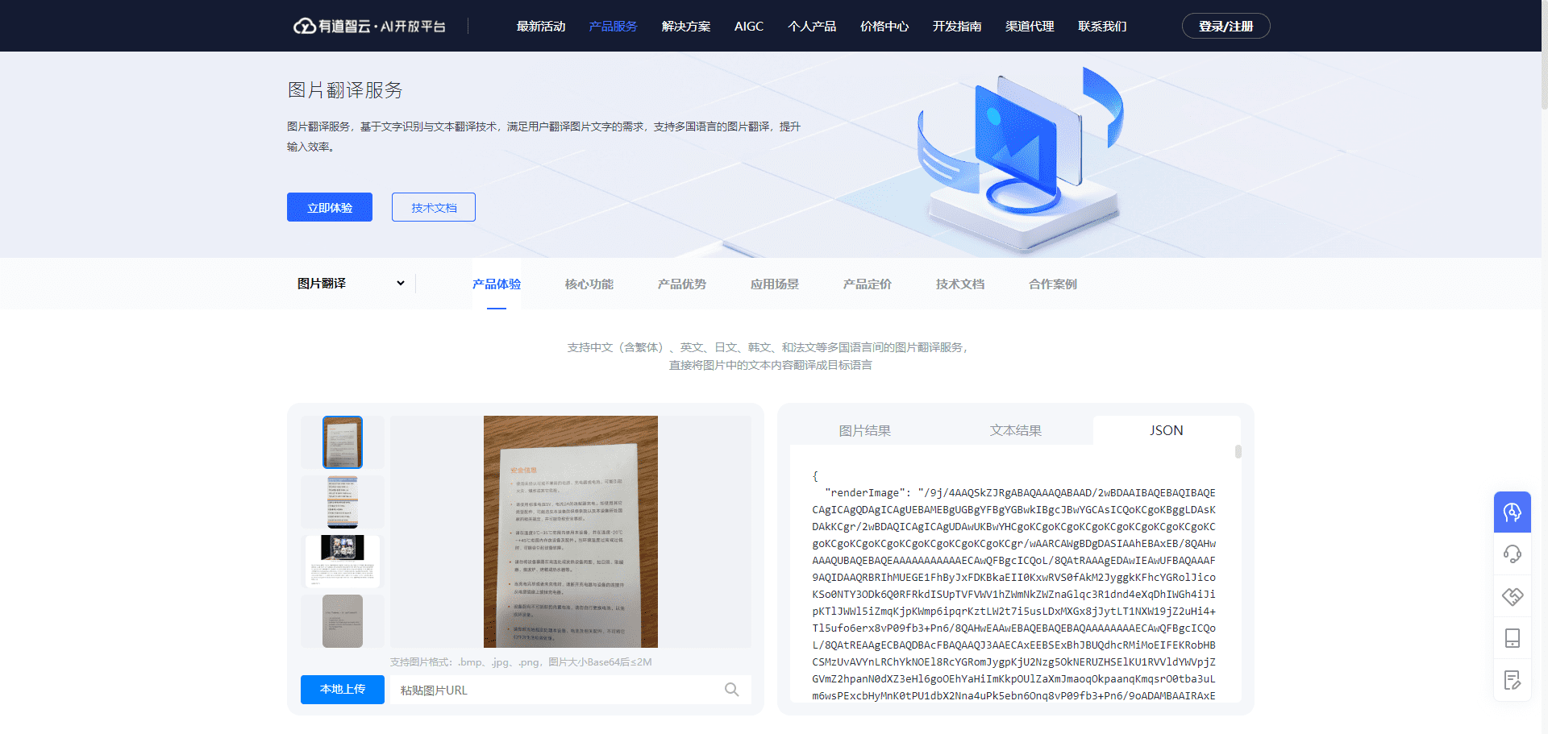Select the first sample thumbnail with blue border
The height and width of the screenshot is (734, 1548).
(343, 442)
